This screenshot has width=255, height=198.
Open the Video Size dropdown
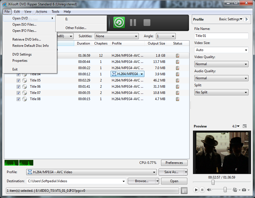tap(221, 50)
